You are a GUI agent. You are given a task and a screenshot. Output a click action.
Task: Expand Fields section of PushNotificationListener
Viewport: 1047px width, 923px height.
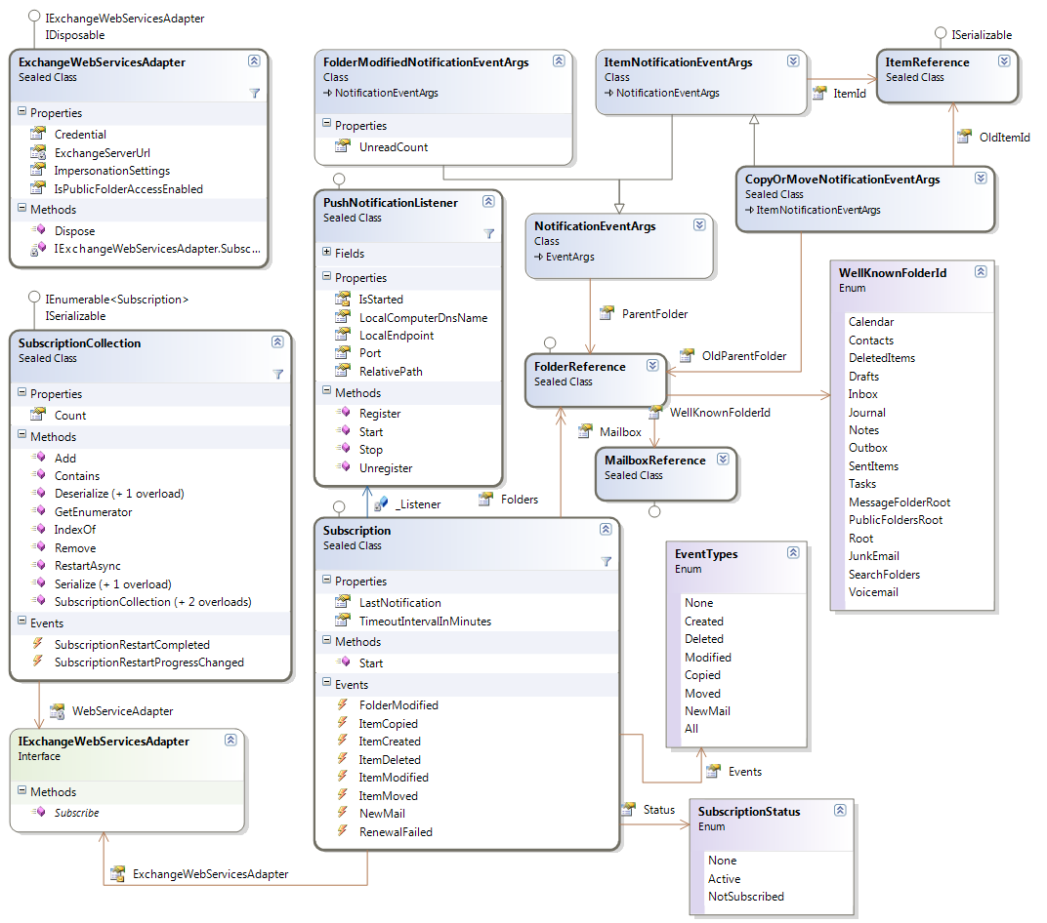[x=326, y=252]
